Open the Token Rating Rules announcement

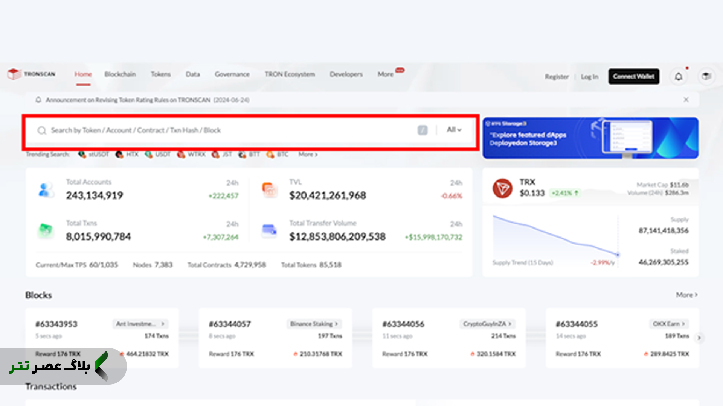tap(148, 100)
